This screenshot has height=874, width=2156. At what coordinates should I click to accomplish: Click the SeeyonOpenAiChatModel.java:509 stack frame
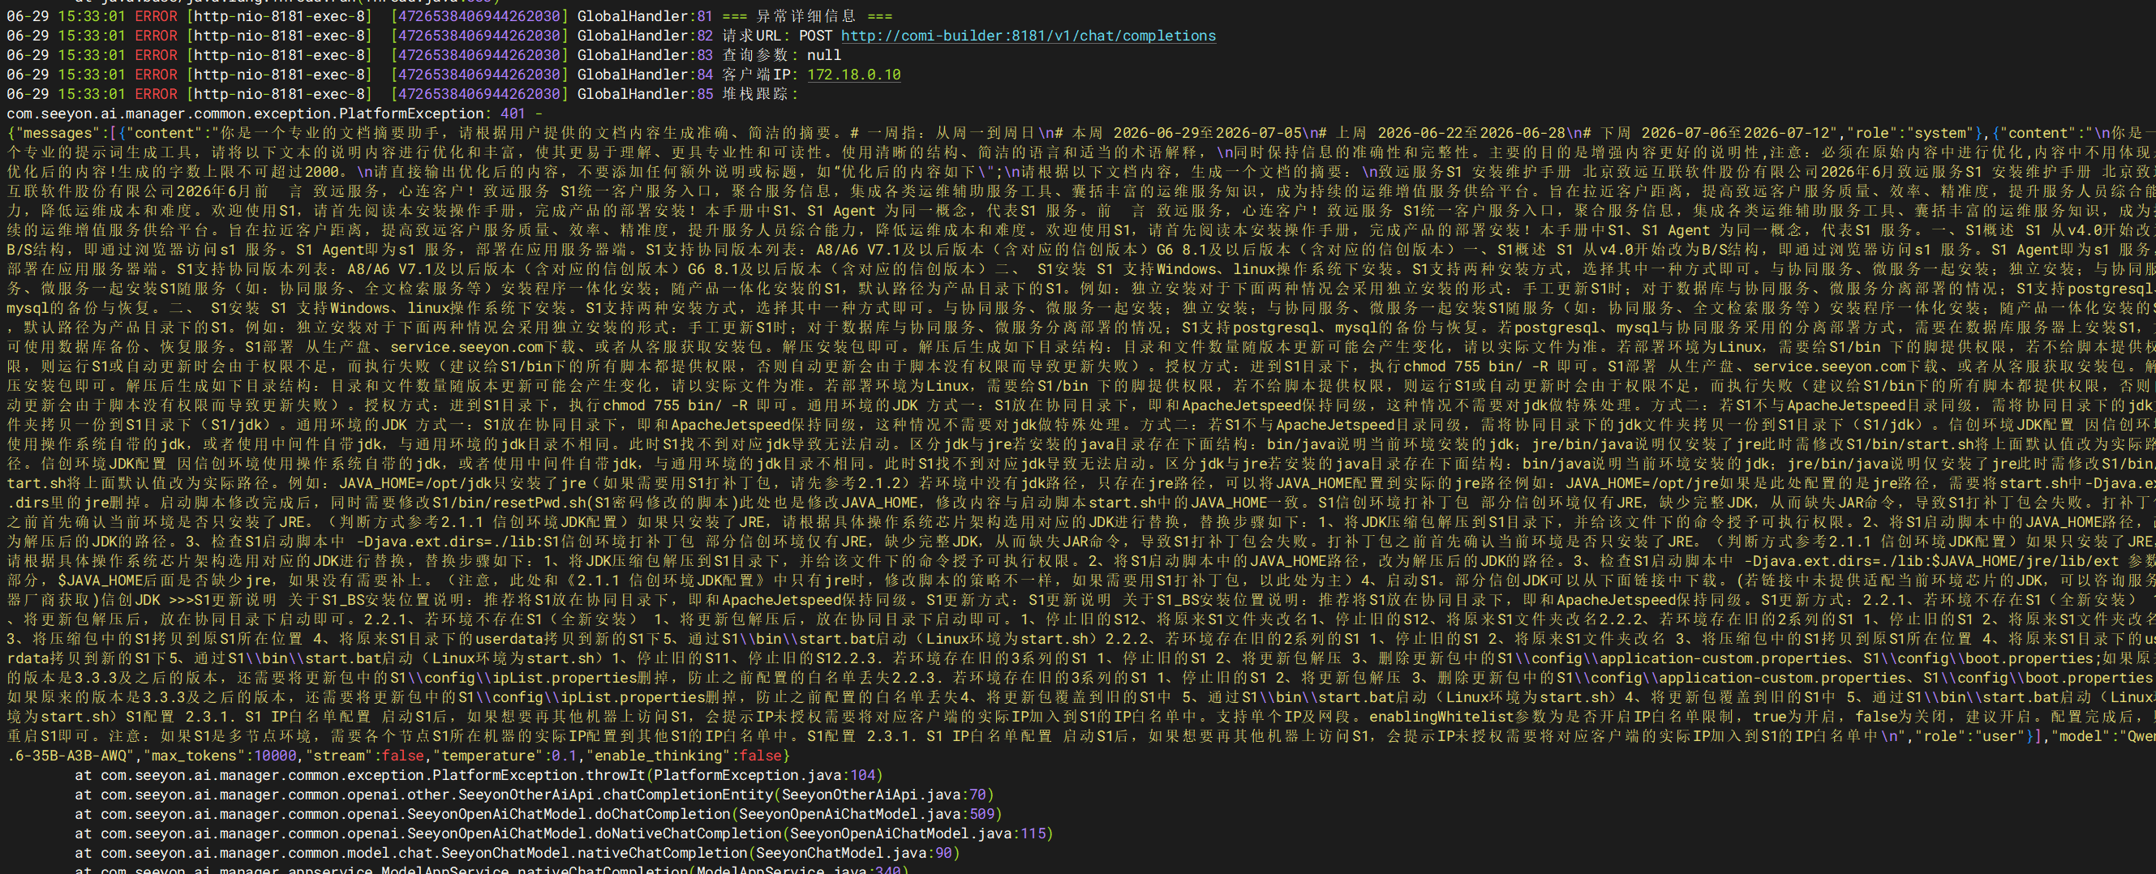tap(538, 814)
